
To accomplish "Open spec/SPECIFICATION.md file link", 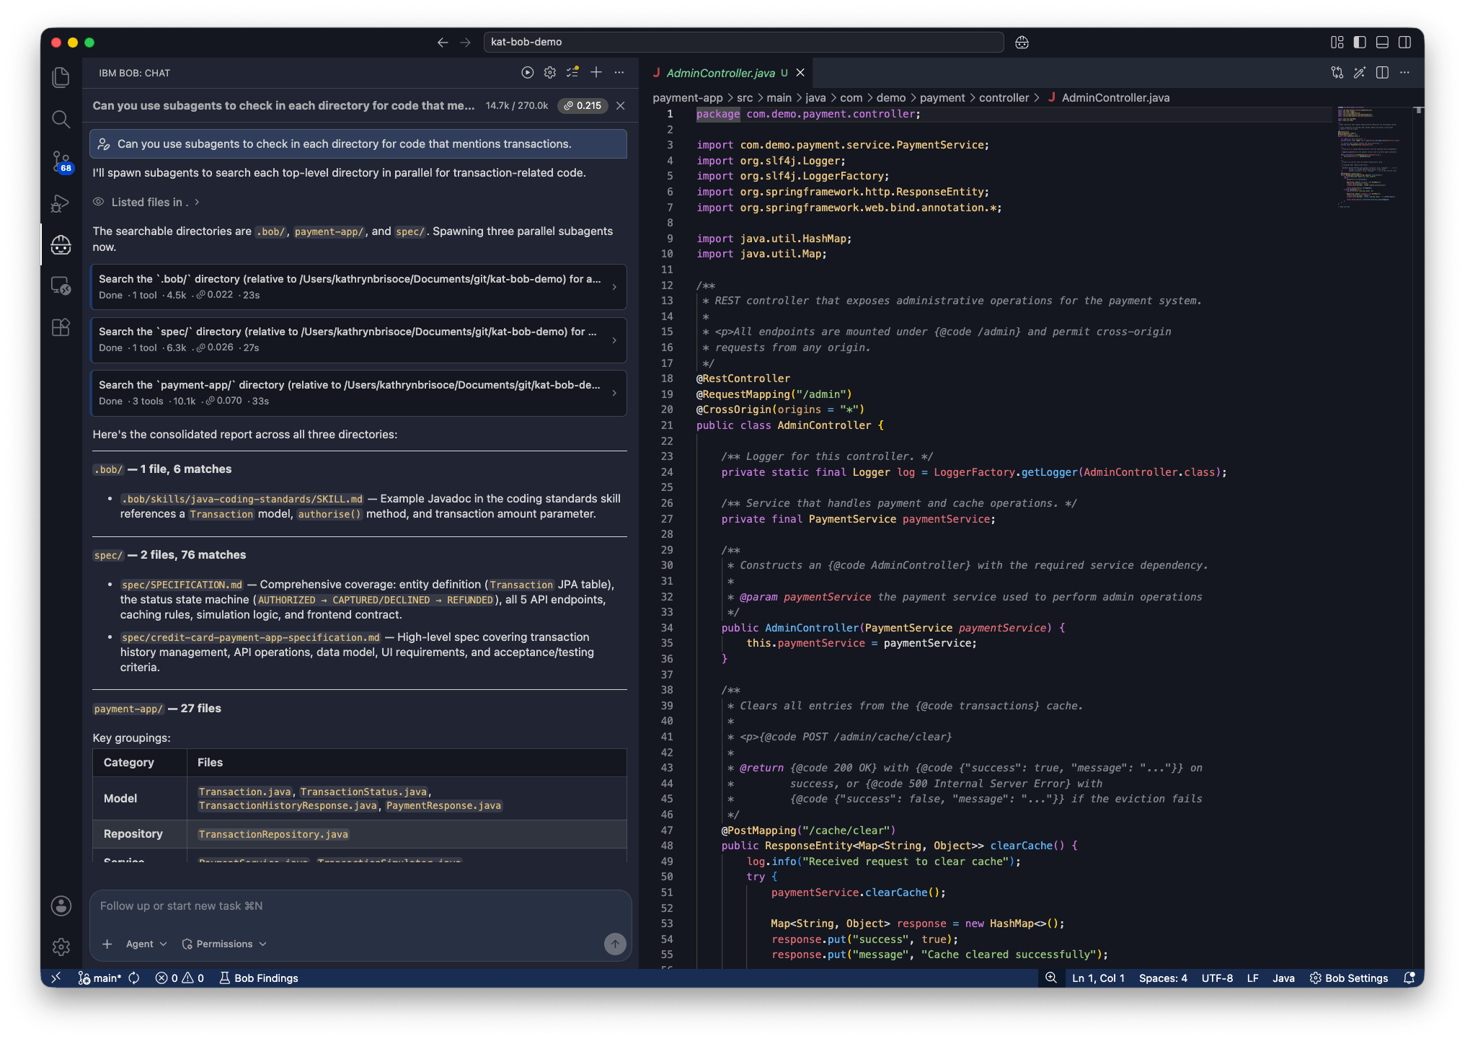I will point(182,585).
